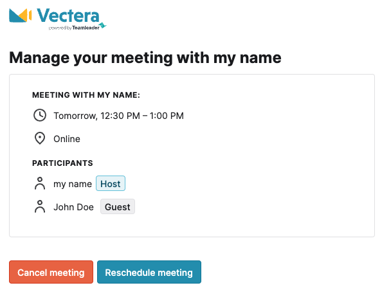
Task: Click the person icon beside my name
Action: tap(40, 183)
